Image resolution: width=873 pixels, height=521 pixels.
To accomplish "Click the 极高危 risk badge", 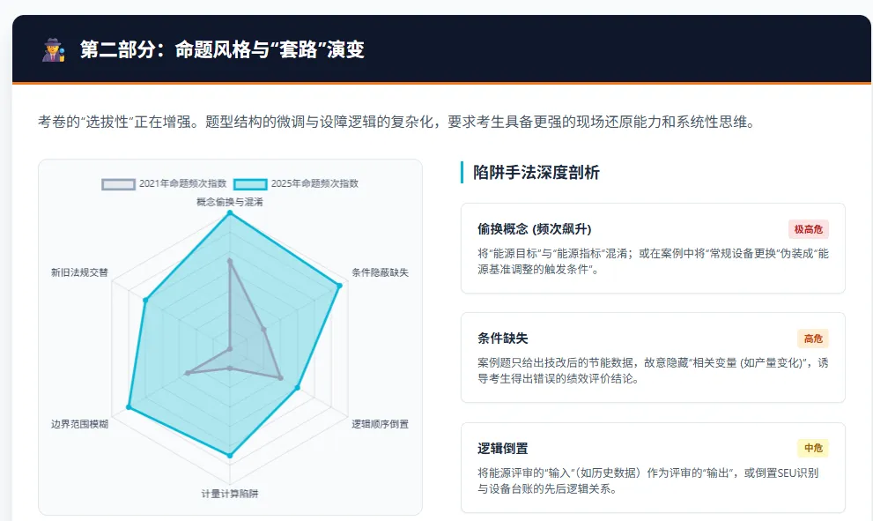I will pos(809,229).
